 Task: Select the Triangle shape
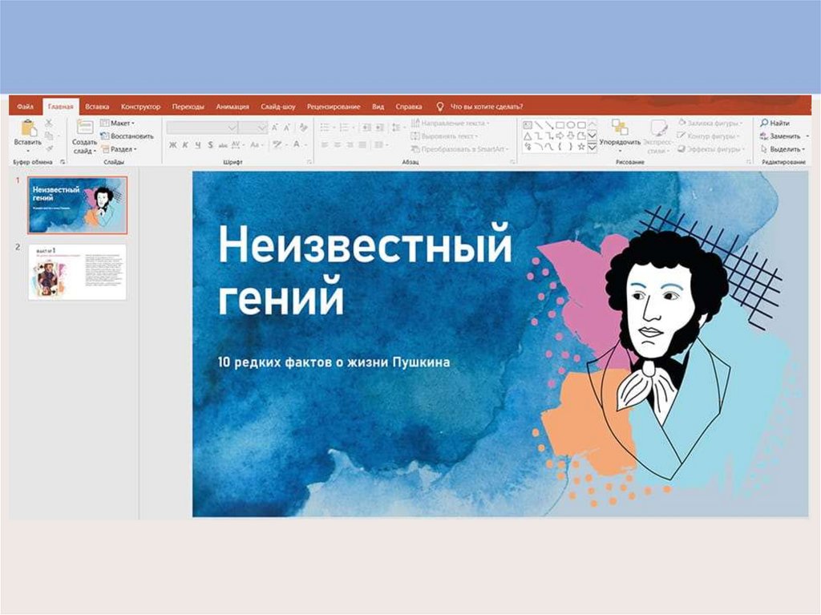pyautogui.click(x=528, y=136)
